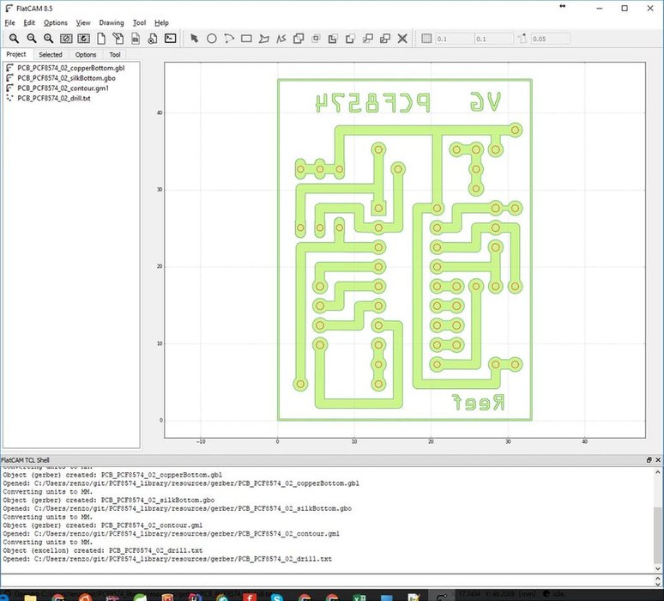Image resolution: width=664 pixels, height=601 pixels.
Task: Click the TCL shell command input field
Action: [327, 580]
